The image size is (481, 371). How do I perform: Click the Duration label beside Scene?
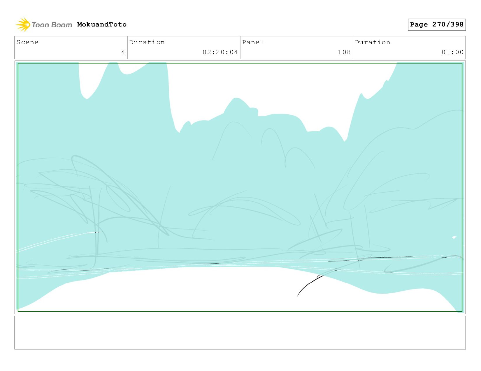(147, 42)
